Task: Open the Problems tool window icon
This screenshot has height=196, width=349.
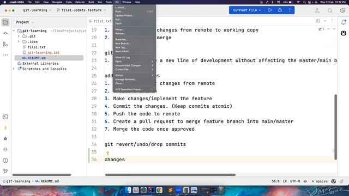Action: tap(5, 160)
